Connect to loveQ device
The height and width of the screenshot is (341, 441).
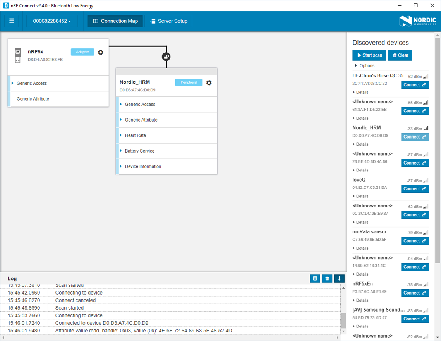pos(415,189)
